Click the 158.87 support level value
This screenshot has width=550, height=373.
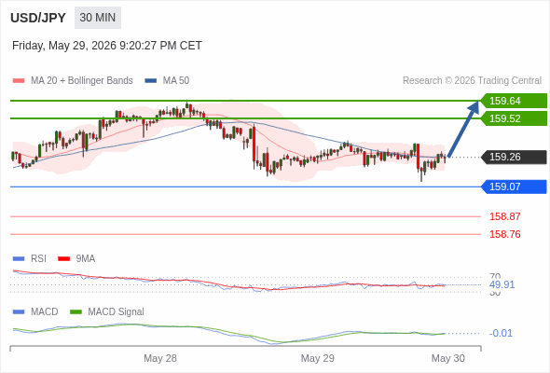[x=504, y=216]
